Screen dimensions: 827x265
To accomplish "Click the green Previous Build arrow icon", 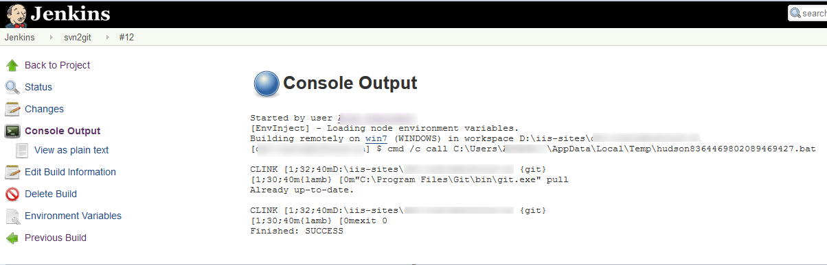I will coord(12,238).
